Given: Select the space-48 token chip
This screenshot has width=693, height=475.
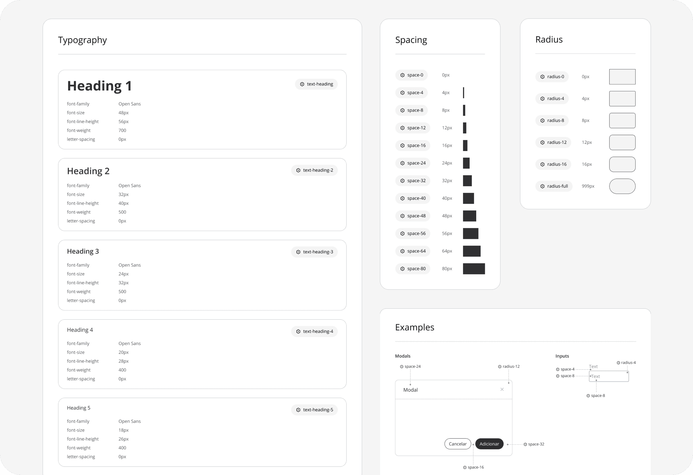Looking at the screenshot, I should 413,216.
